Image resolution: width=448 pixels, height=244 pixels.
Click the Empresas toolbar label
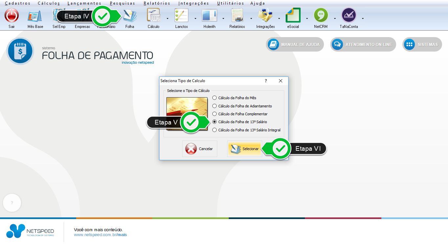[82, 27]
